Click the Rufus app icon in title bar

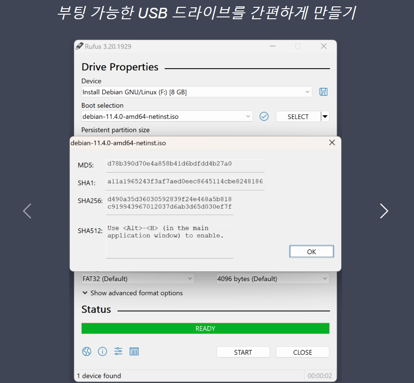click(80, 46)
